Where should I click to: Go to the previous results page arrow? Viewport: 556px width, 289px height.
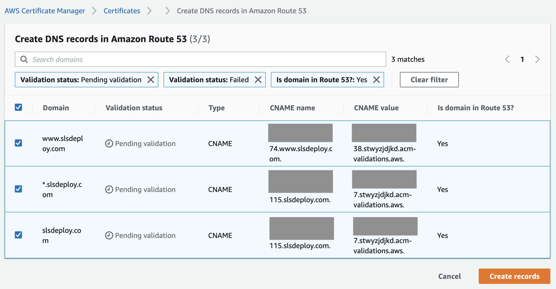[x=507, y=59]
